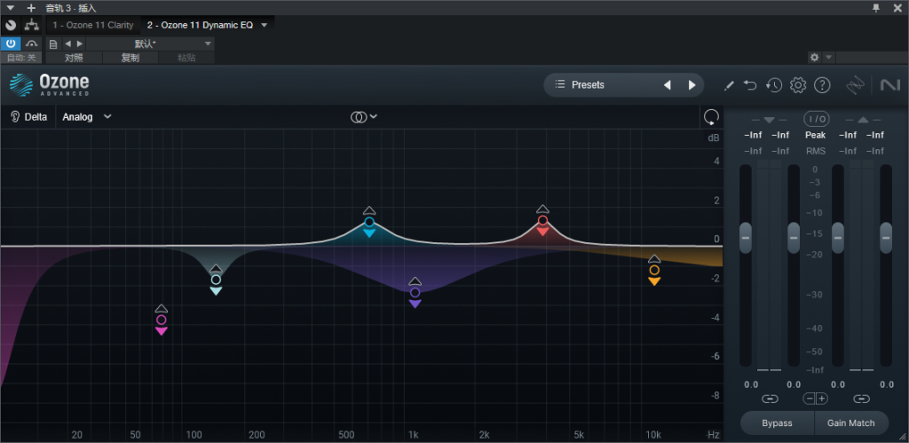Enable Gain Match

pyautogui.click(x=851, y=423)
